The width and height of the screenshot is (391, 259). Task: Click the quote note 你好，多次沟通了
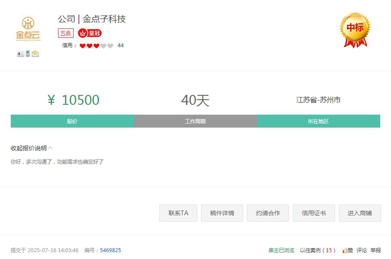tap(57, 162)
